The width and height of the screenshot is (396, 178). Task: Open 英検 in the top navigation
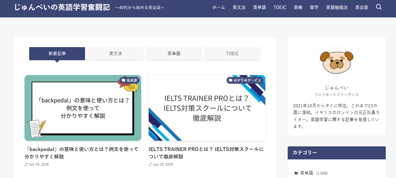click(298, 7)
